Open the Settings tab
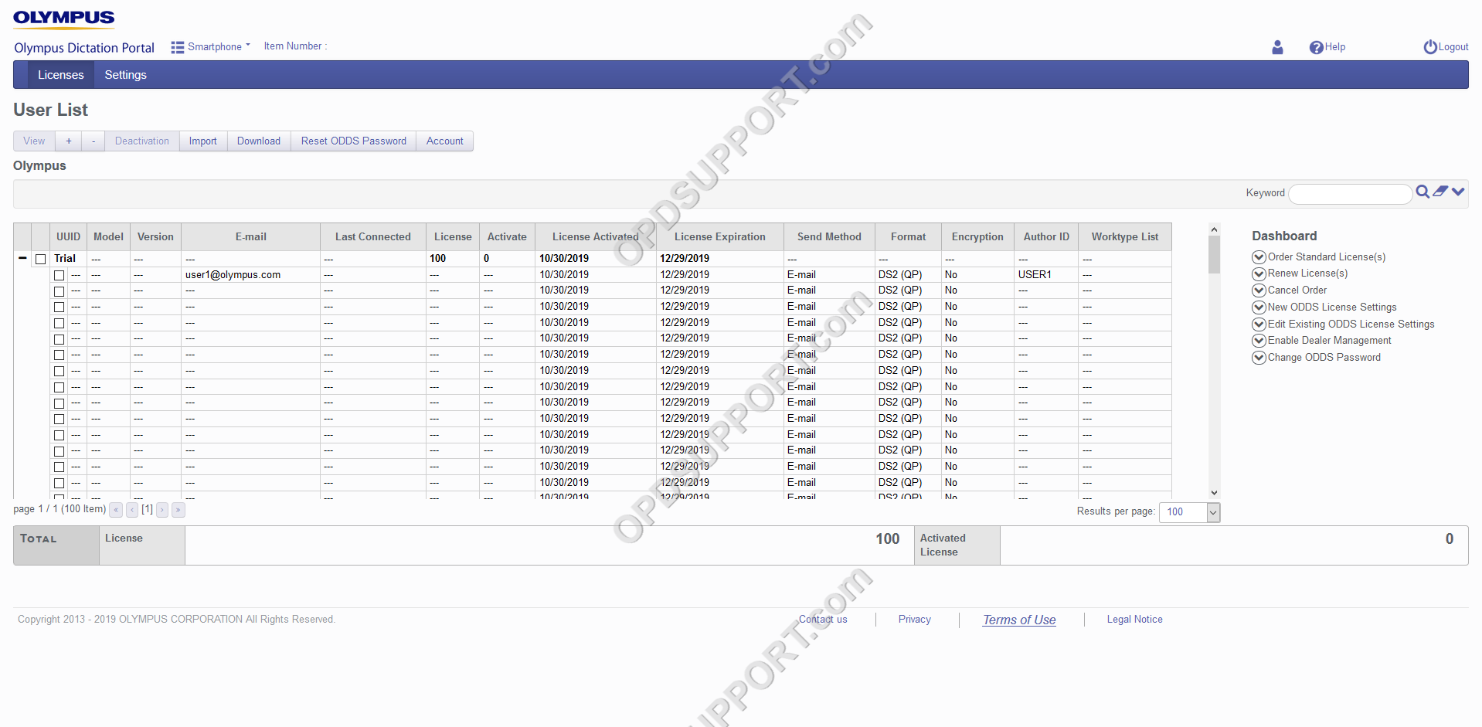The width and height of the screenshot is (1482, 727). (125, 75)
